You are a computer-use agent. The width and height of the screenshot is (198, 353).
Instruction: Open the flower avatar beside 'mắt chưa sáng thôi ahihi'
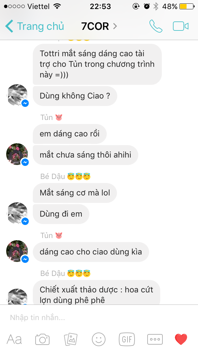[x=17, y=154]
